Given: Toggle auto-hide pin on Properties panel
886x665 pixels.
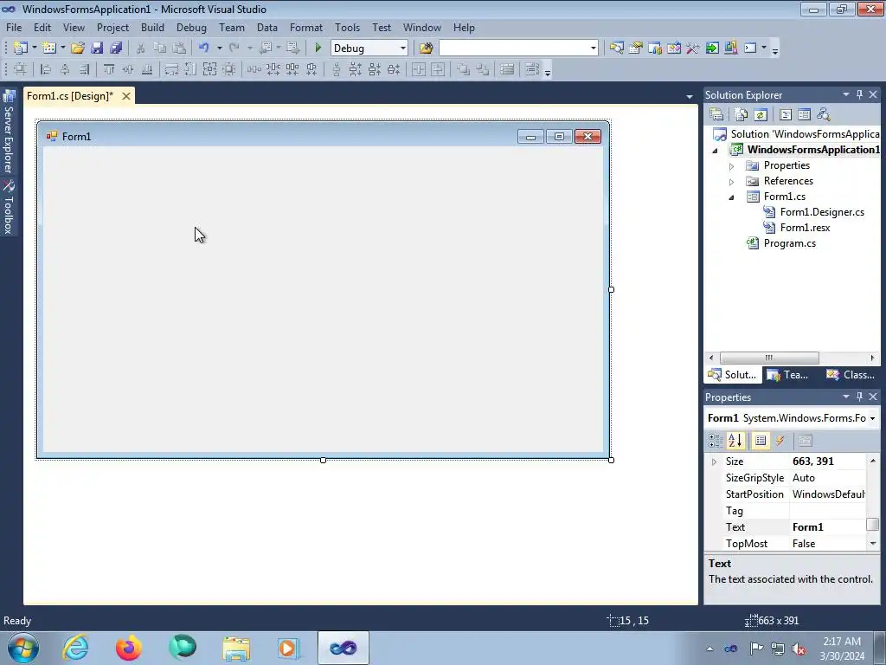Looking at the screenshot, I should point(859,397).
